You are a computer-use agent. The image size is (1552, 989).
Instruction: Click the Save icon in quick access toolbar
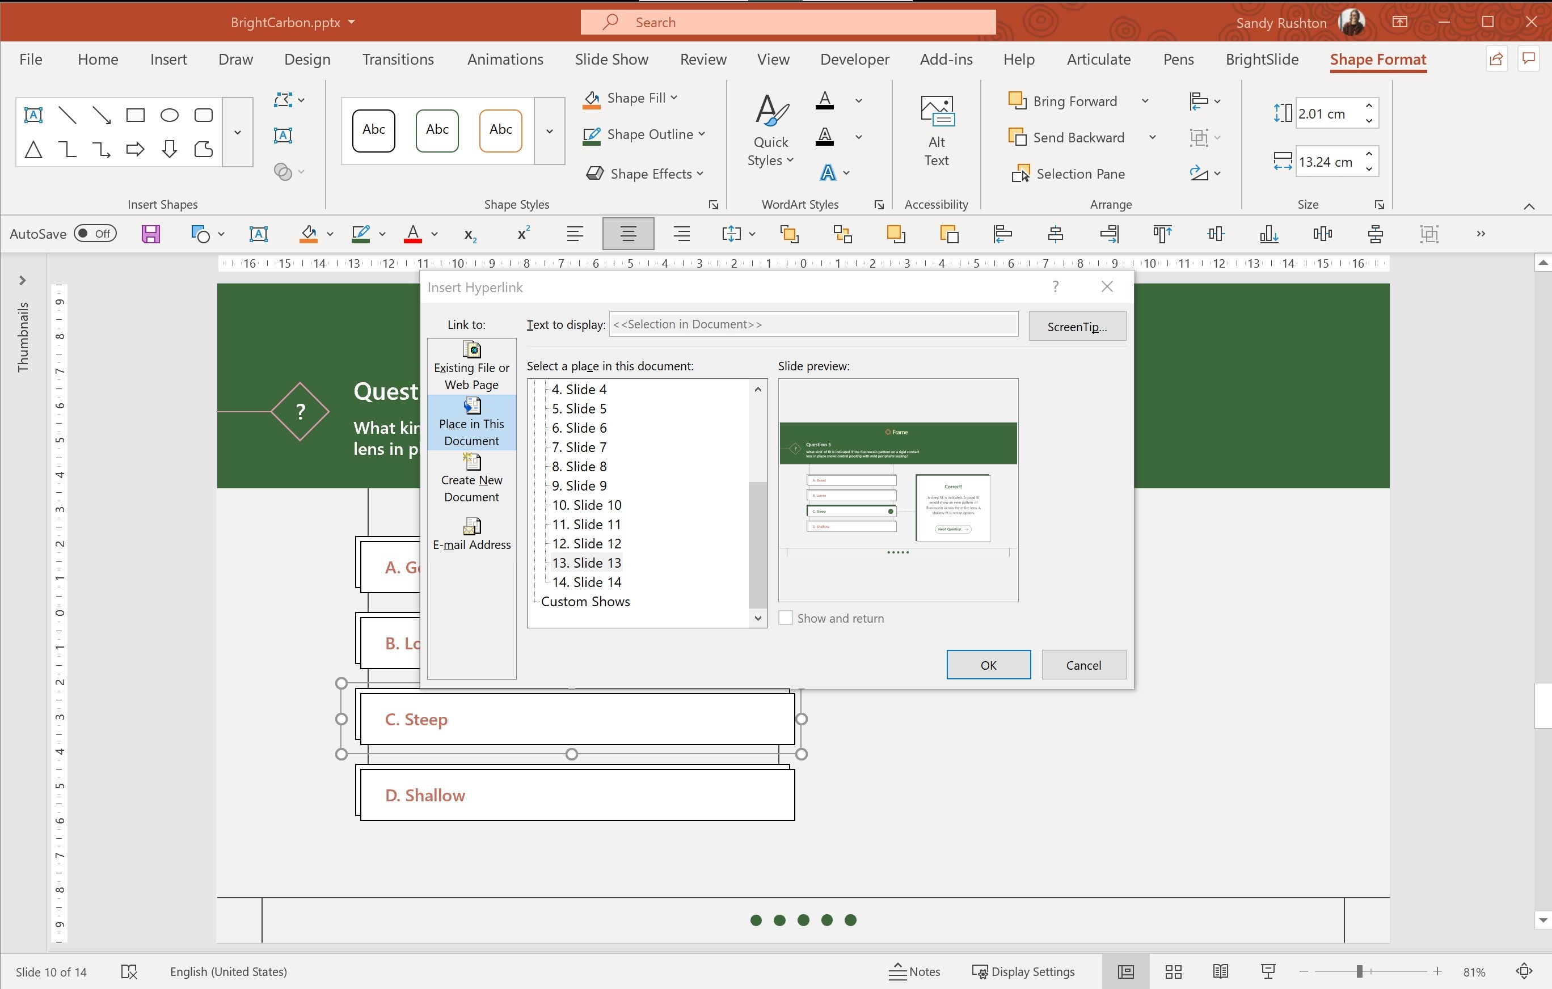(150, 234)
